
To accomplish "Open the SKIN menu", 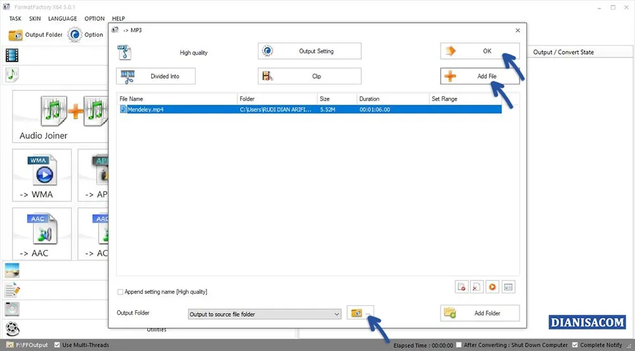I will click(35, 18).
